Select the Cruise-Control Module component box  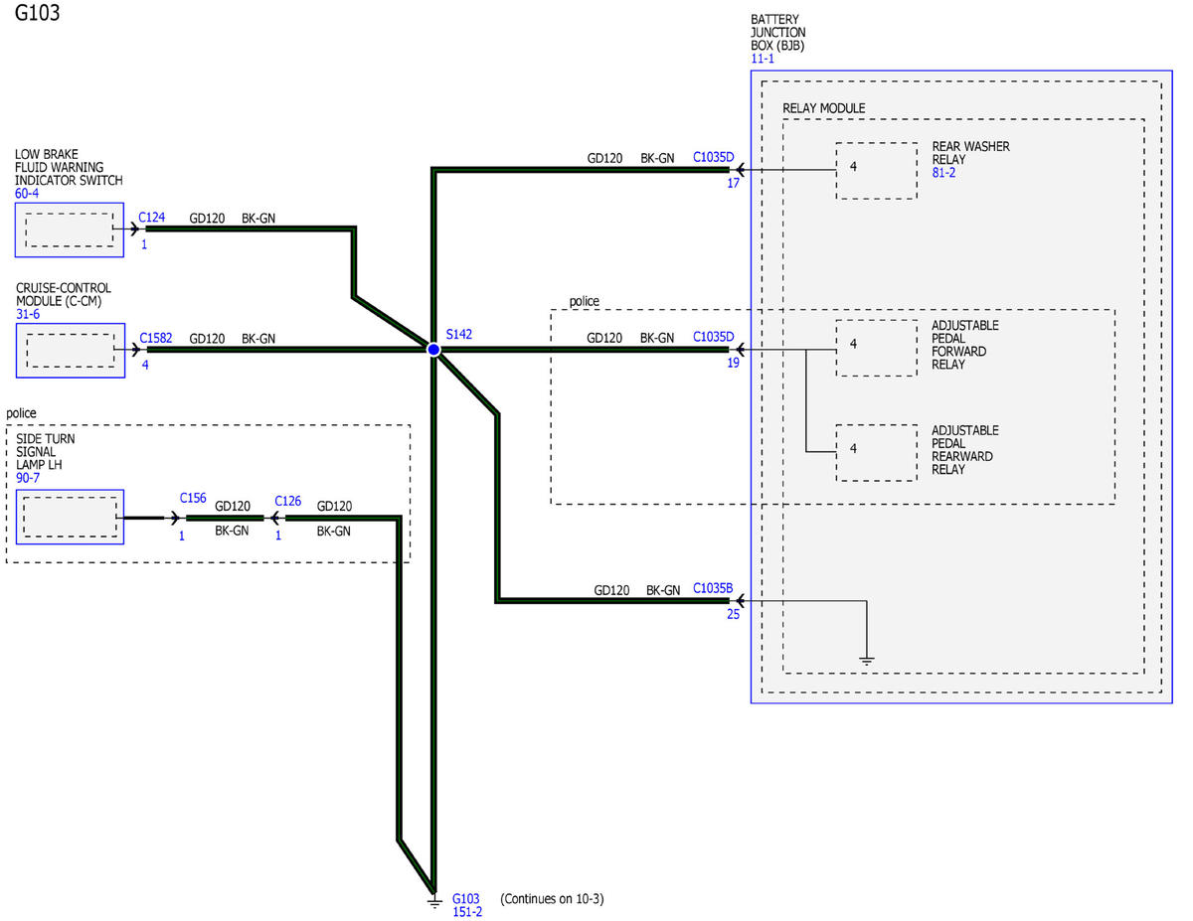click(x=70, y=350)
